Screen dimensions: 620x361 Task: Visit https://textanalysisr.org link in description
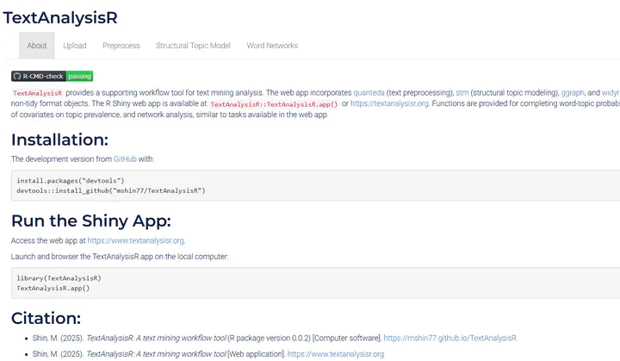click(x=389, y=103)
